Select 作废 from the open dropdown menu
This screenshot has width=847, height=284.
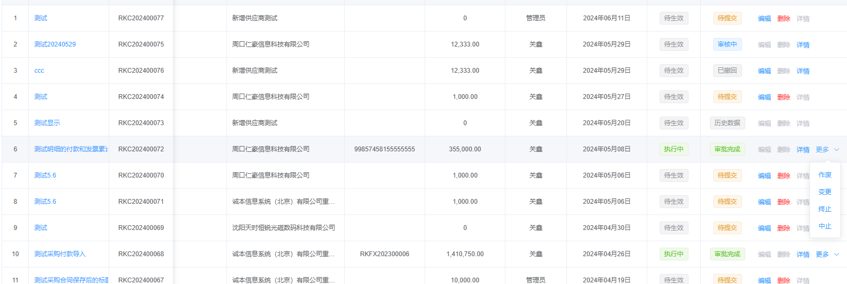tap(825, 175)
